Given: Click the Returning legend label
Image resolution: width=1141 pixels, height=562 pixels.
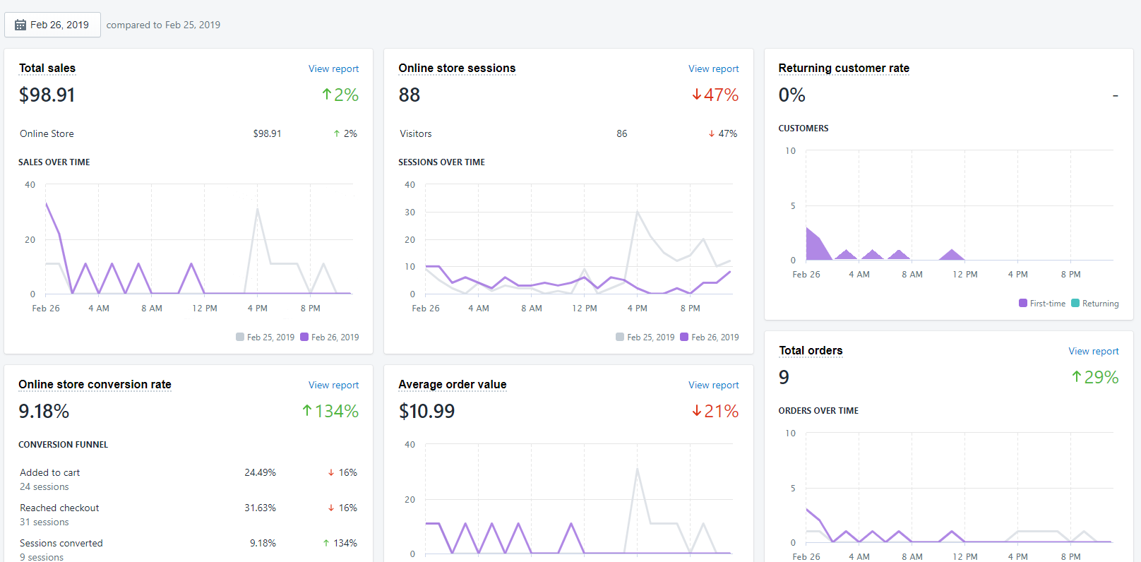Looking at the screenshot, I should pos(1101,304).
